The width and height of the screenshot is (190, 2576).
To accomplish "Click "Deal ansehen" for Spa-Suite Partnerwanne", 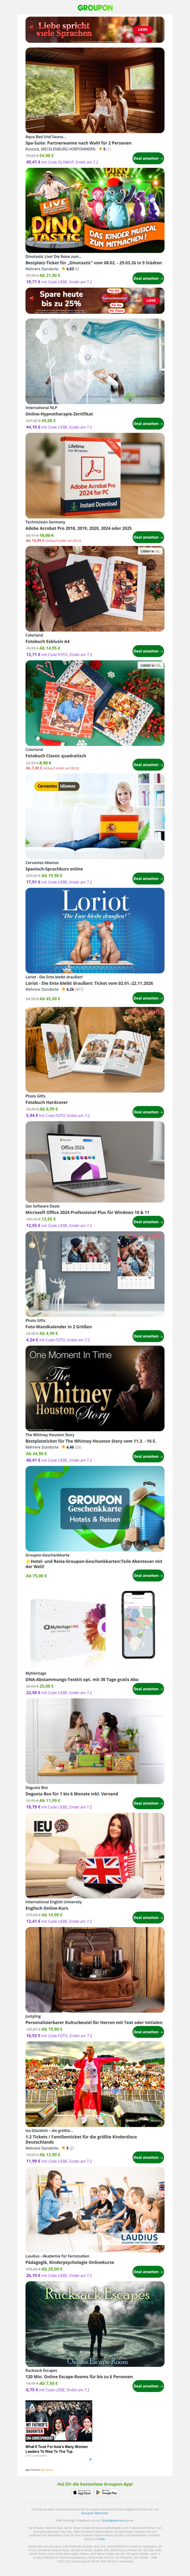I will pyautogui.click(x=147, y=158).
